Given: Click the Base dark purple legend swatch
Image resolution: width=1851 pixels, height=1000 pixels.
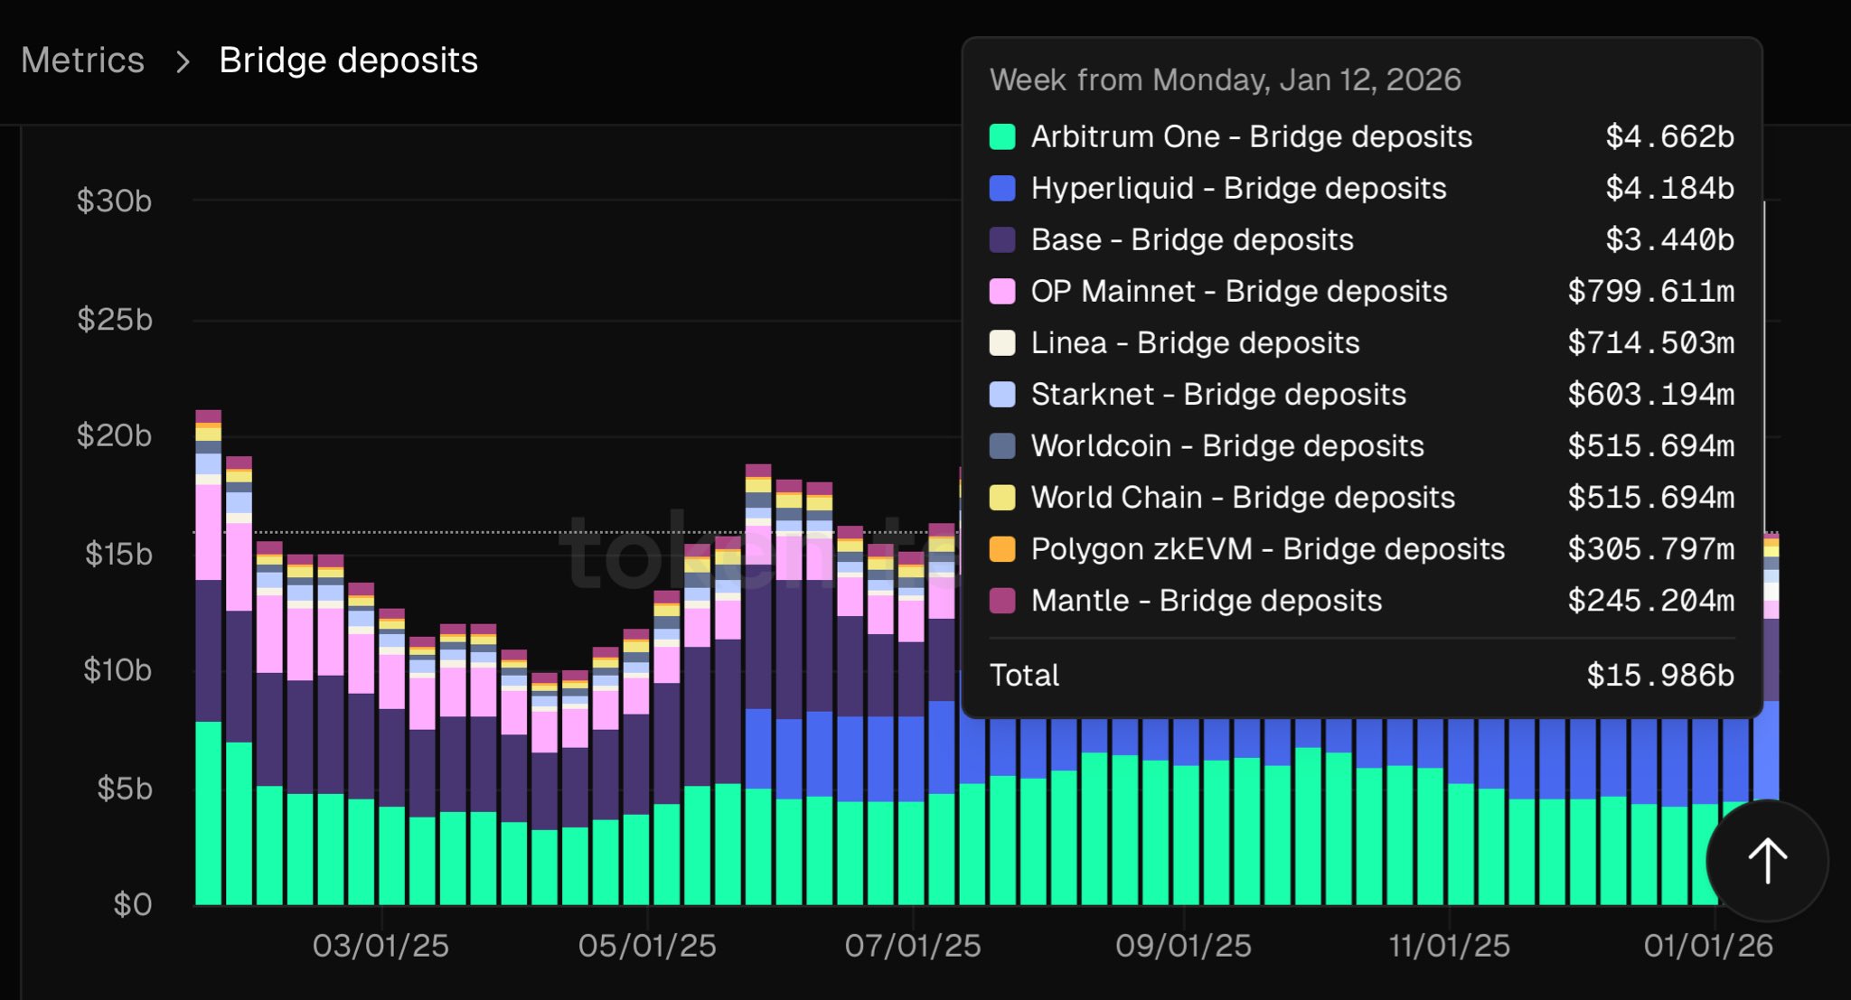Looking at the screenshot, I should 1002,239.
